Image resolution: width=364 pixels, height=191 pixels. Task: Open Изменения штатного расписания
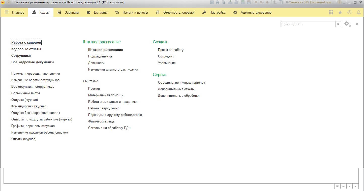(x=113, y=70)
